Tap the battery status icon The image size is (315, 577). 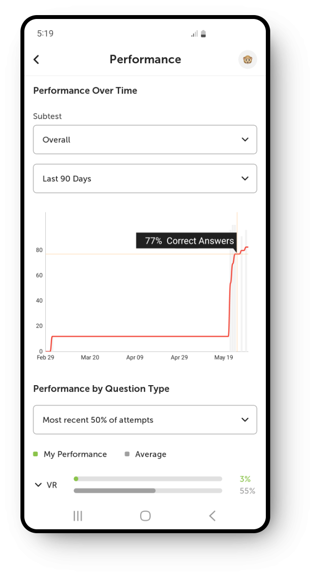tap(204, 34)
